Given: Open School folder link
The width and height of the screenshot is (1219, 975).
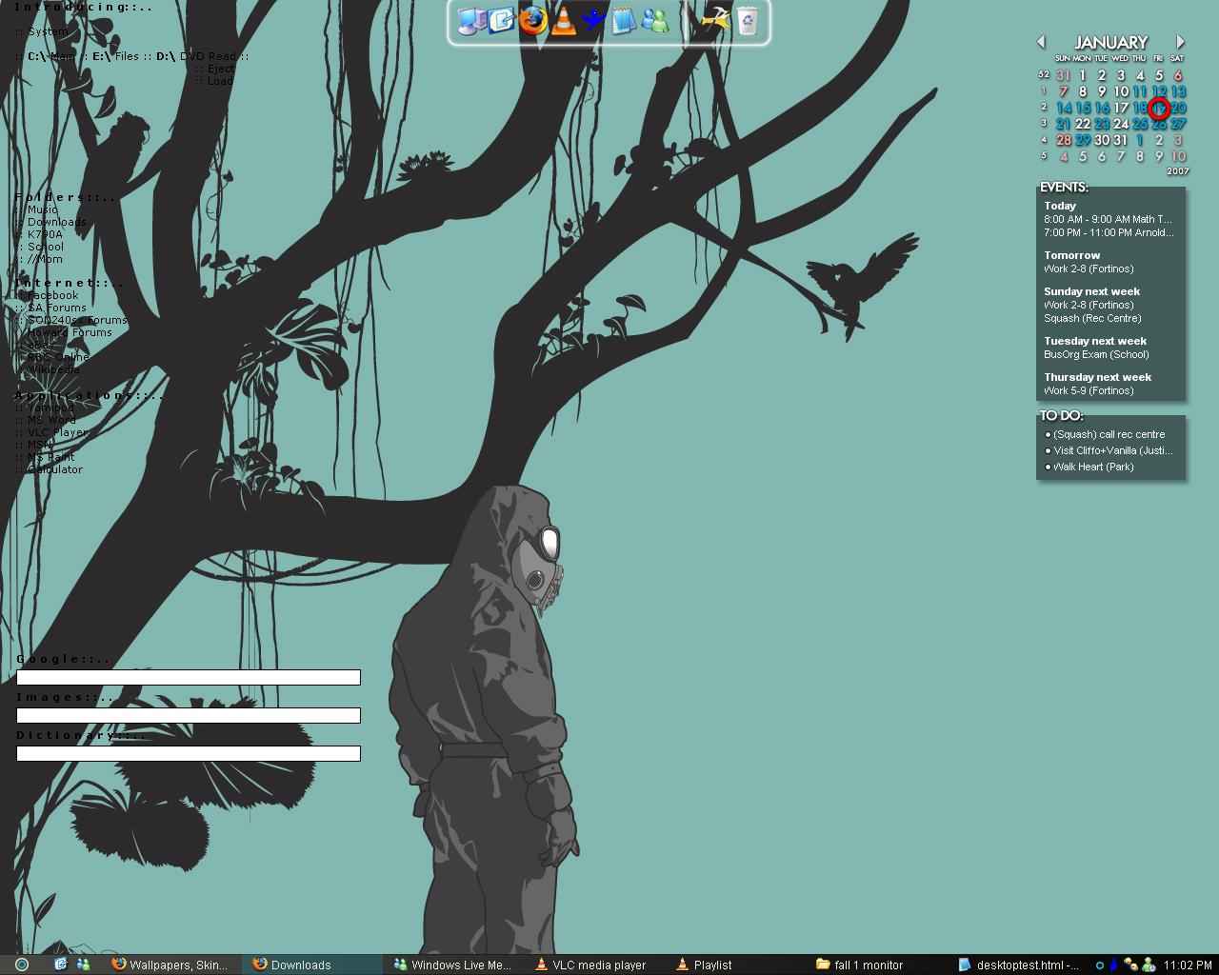Looking at the screenshot, I should pyautogui.click(x=46, y=247).
